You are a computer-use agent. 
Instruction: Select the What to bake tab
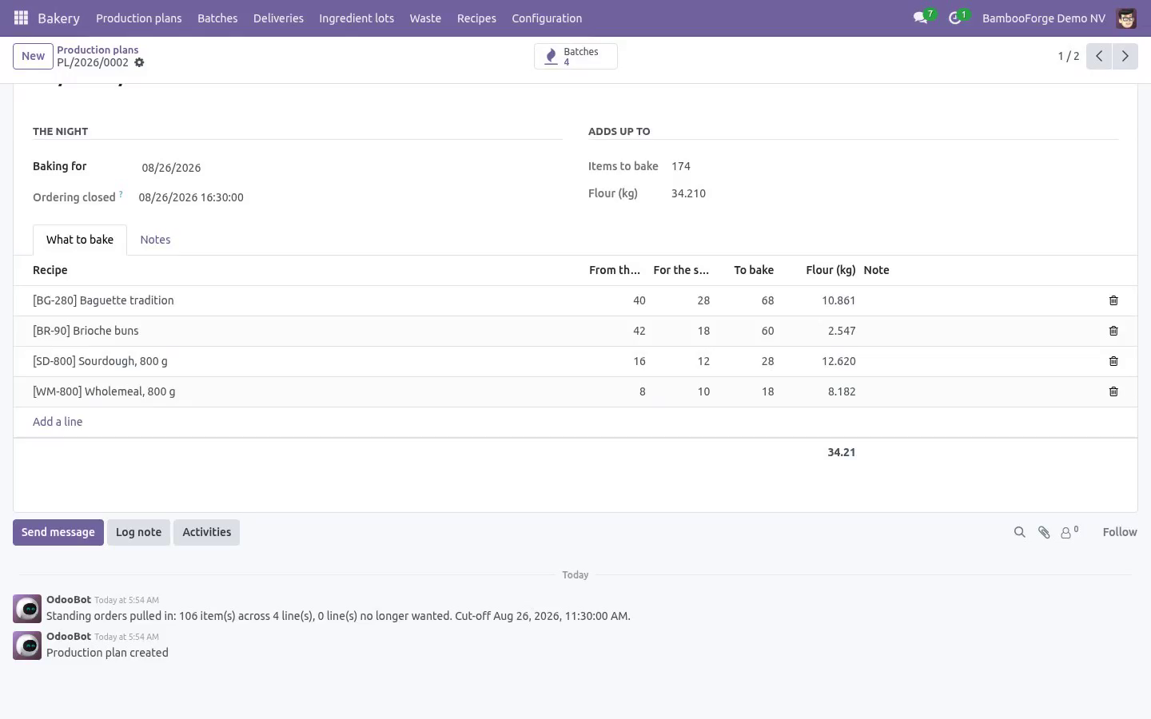pyautogui.click(x=80, y=240)
